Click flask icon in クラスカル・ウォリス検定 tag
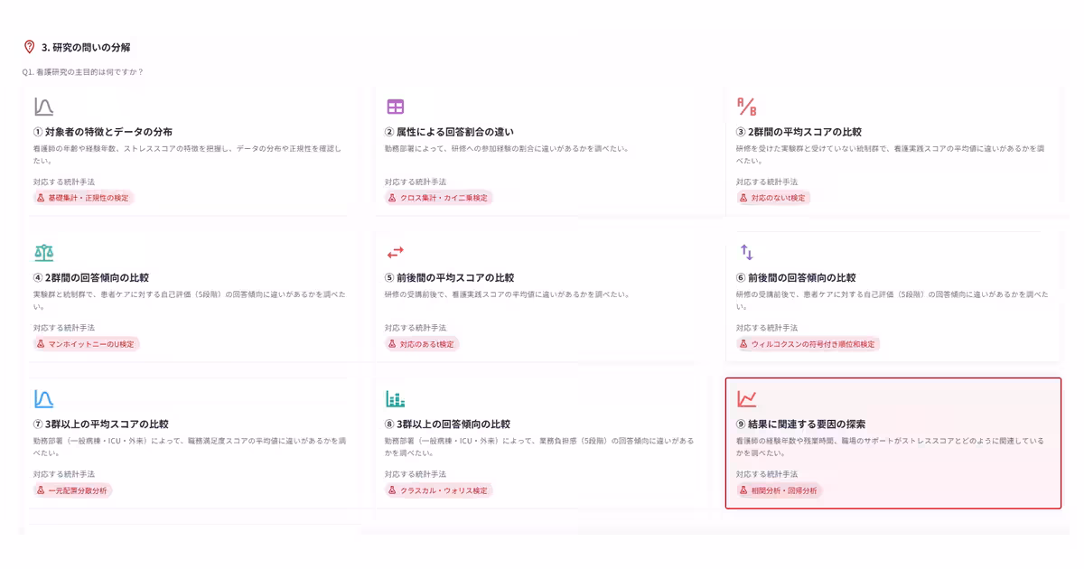Screen dimensions: 1084x569 [392, 490]
